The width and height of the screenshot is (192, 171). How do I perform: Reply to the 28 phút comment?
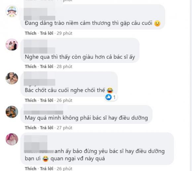(x=47, y=67)
